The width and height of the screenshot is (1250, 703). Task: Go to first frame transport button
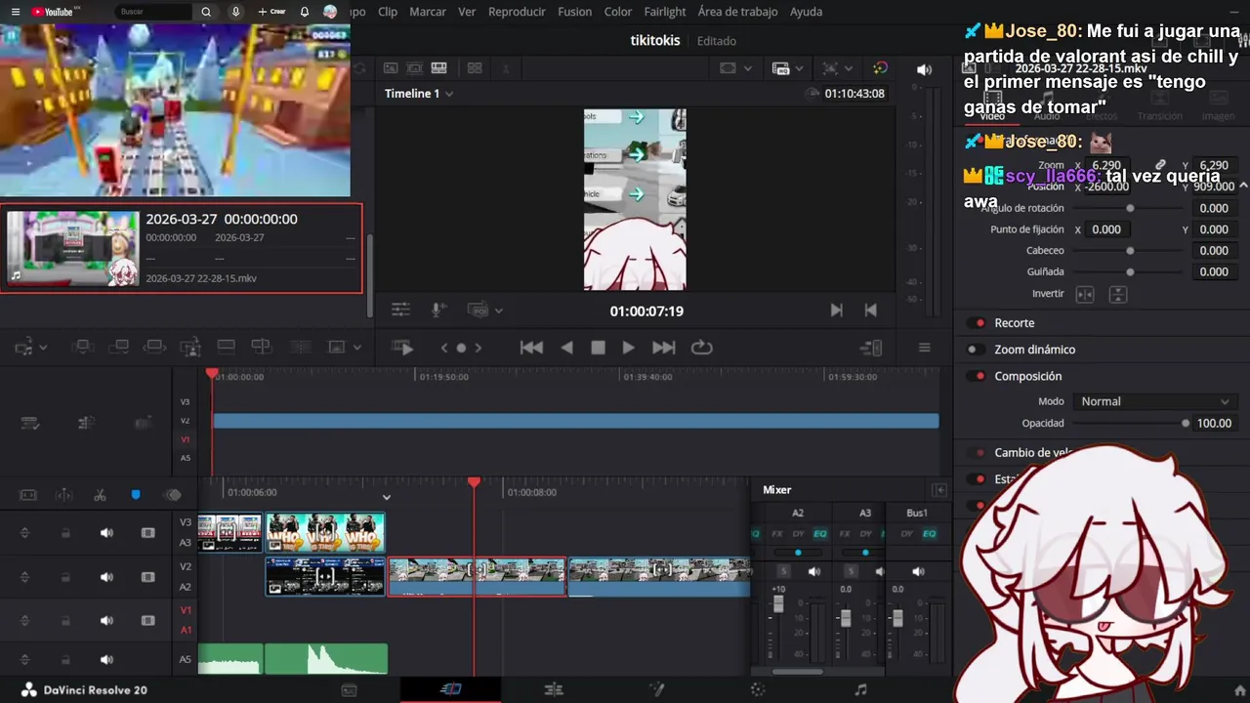(531, 348)
